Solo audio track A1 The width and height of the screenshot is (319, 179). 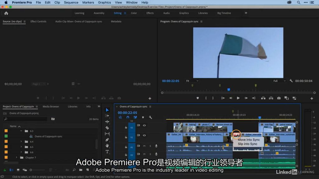(x=150, y=146)
